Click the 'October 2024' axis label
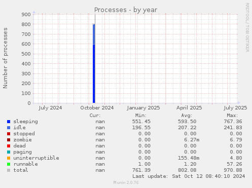The image size is (252, 188). 97,108
